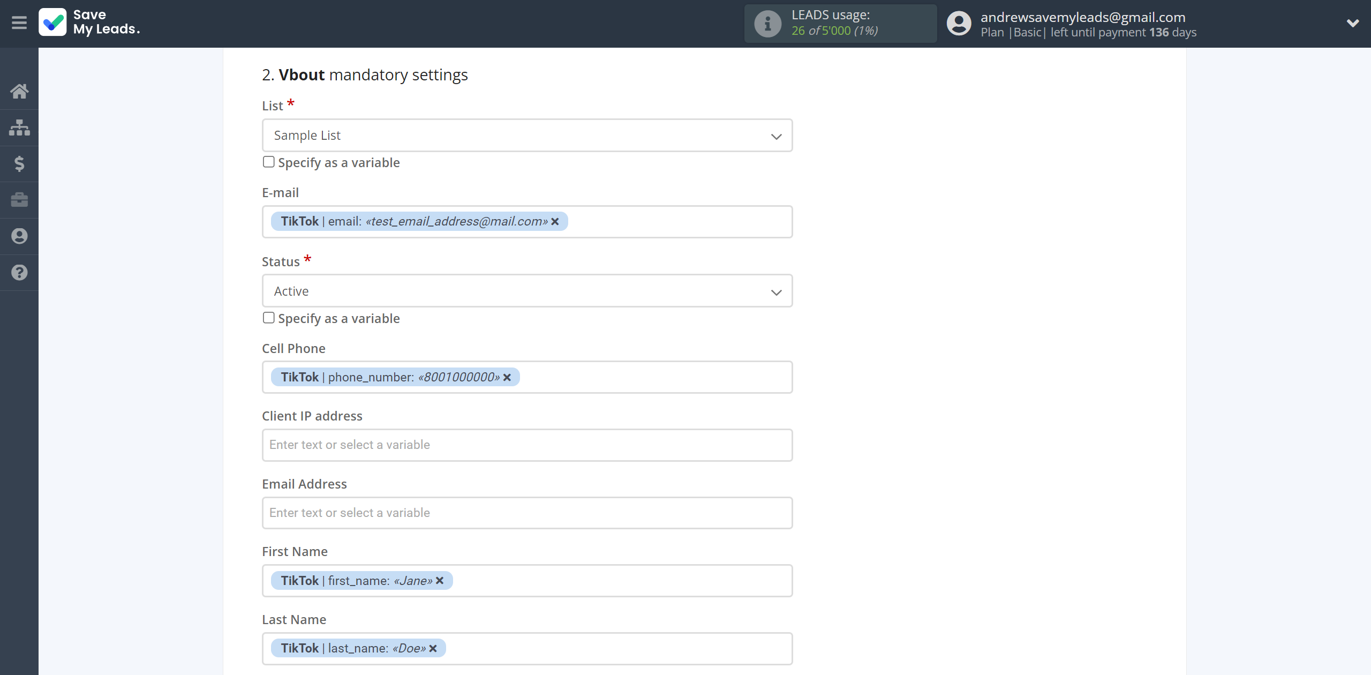Click the andrewsavemyleads@gmail.com account text
The width and height of the screenshot is (1371, 675).
1083,17
